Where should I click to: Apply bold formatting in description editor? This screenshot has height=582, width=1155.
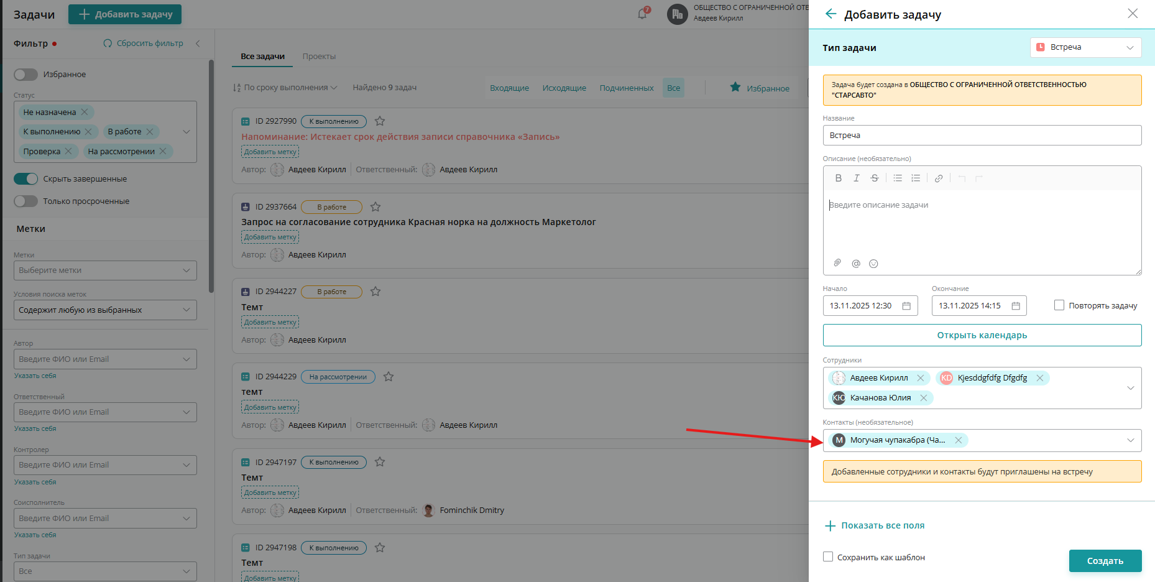pos(839,178)
